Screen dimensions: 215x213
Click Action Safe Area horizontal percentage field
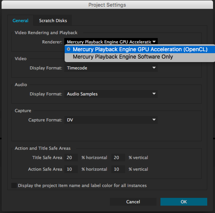[71, 169]
